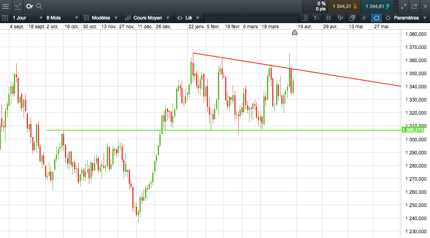Viewport: 430px width, 238px height.
Task: Search for an instrument using magnifier
Action: click(39, 6)
